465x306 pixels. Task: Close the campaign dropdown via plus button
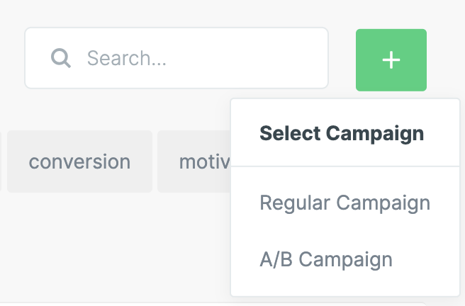391,60
